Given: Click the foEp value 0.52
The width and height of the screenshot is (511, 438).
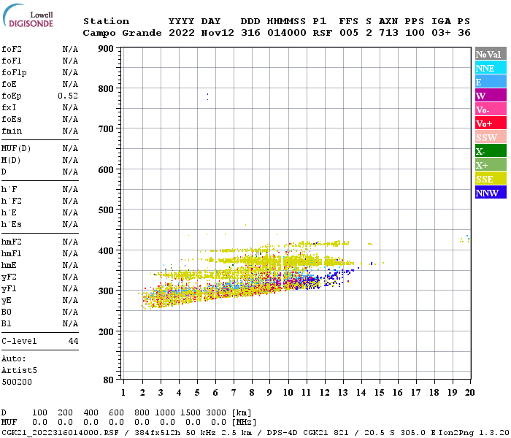Looking at the screenshot, I should (x=68, y=96).
